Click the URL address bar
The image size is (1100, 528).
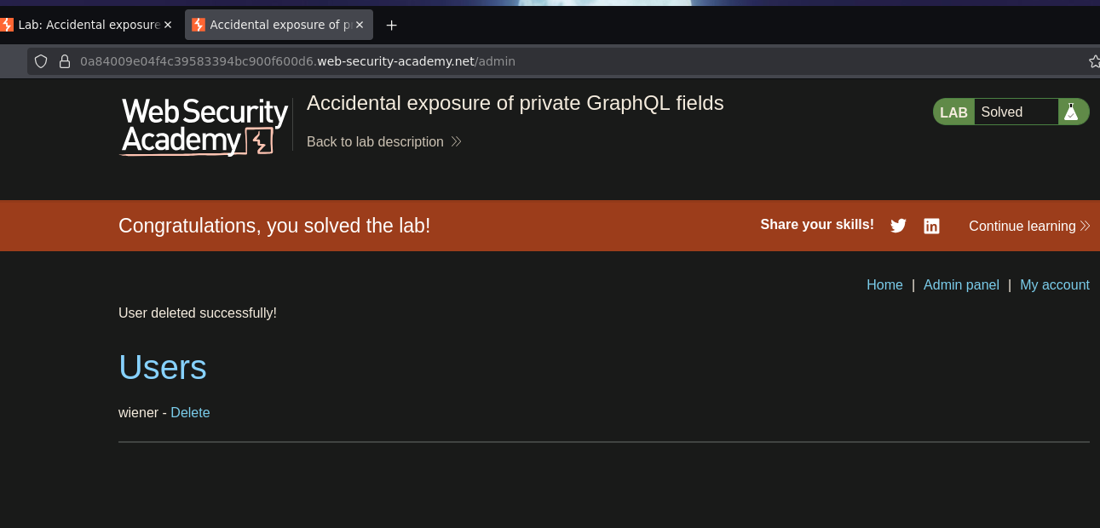pos(562,61)
